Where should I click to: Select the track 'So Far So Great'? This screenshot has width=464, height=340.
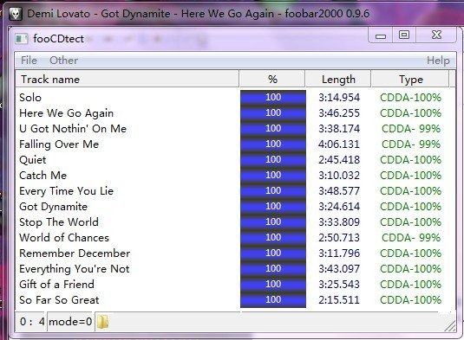click(59, 300)
